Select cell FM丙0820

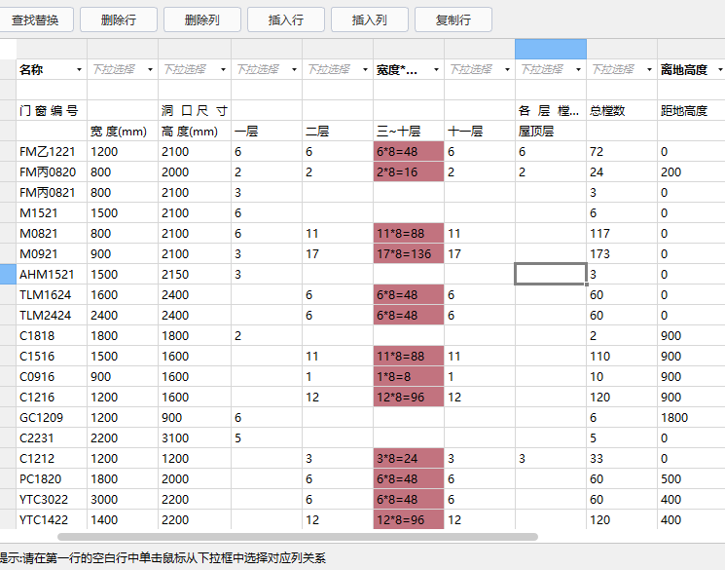click(52, 172)
